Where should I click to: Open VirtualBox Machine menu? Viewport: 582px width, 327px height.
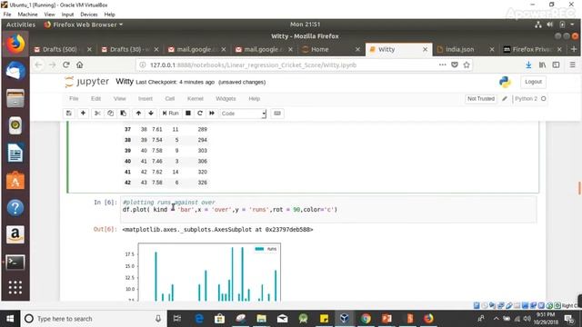[x=27, y=15]
